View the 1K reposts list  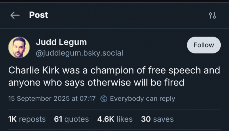[x=27, y=119]
